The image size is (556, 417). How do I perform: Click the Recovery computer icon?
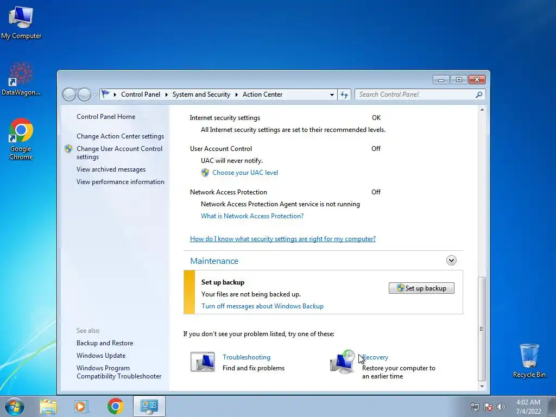click(x=343, y=362)
